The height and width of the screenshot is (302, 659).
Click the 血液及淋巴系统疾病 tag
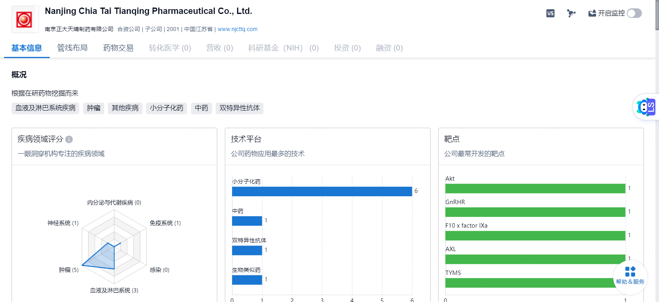(x=45, y=108)
